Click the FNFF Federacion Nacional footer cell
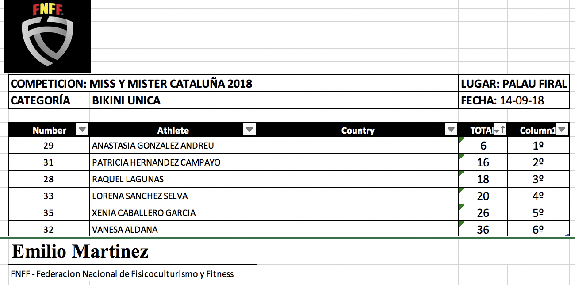Viewport: 575px width, 285px height. (x=123, y=274)
